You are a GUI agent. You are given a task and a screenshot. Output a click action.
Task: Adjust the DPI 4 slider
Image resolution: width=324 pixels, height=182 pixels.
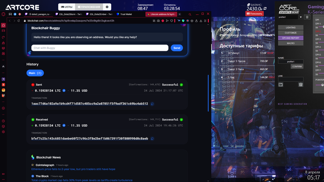coord(322,50)
